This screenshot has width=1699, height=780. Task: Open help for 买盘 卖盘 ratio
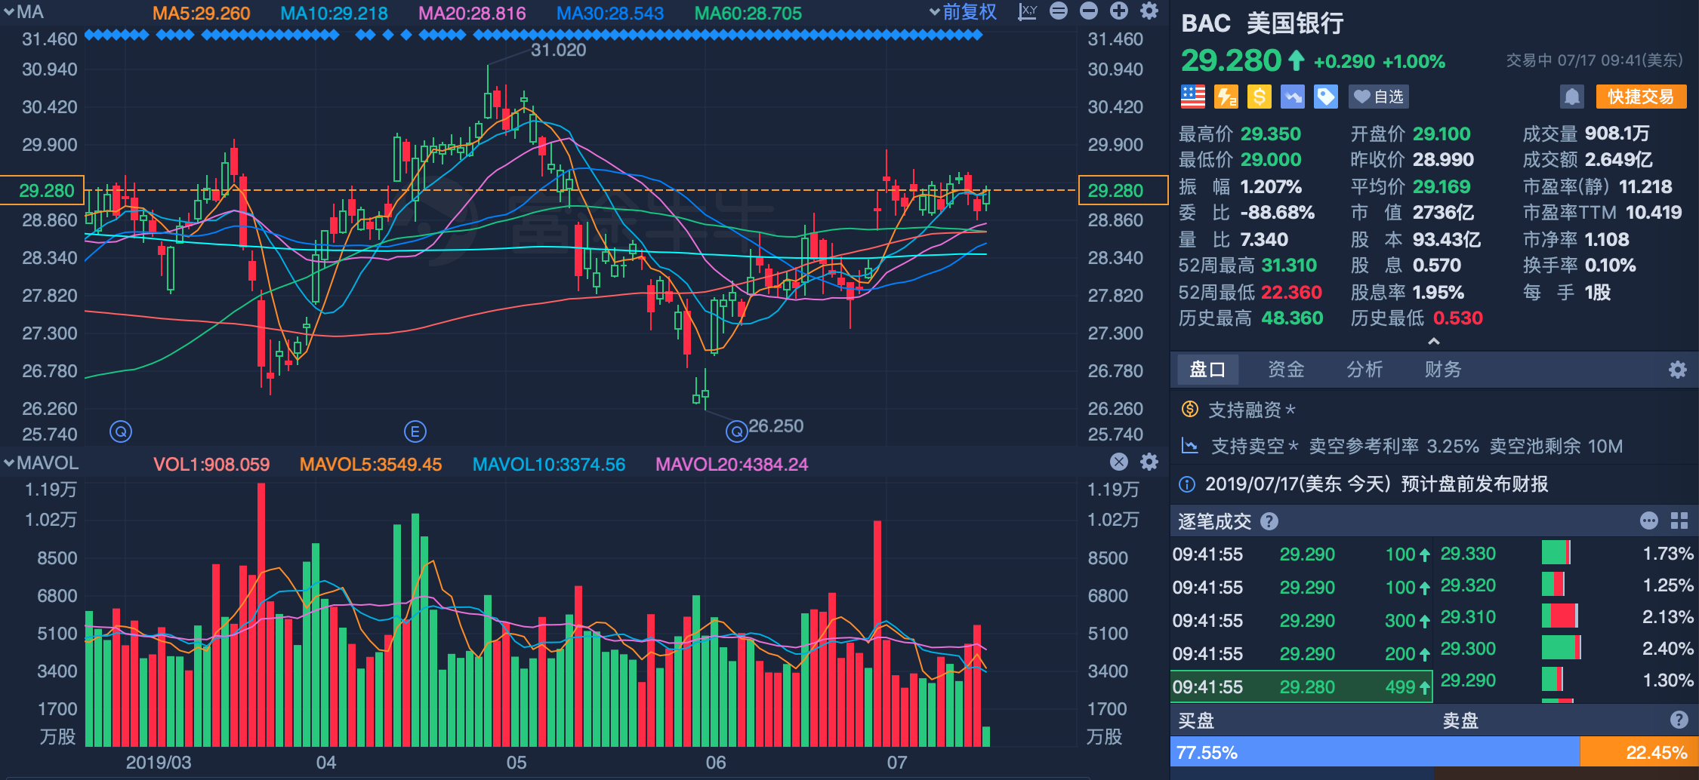tap(1679, 720)
